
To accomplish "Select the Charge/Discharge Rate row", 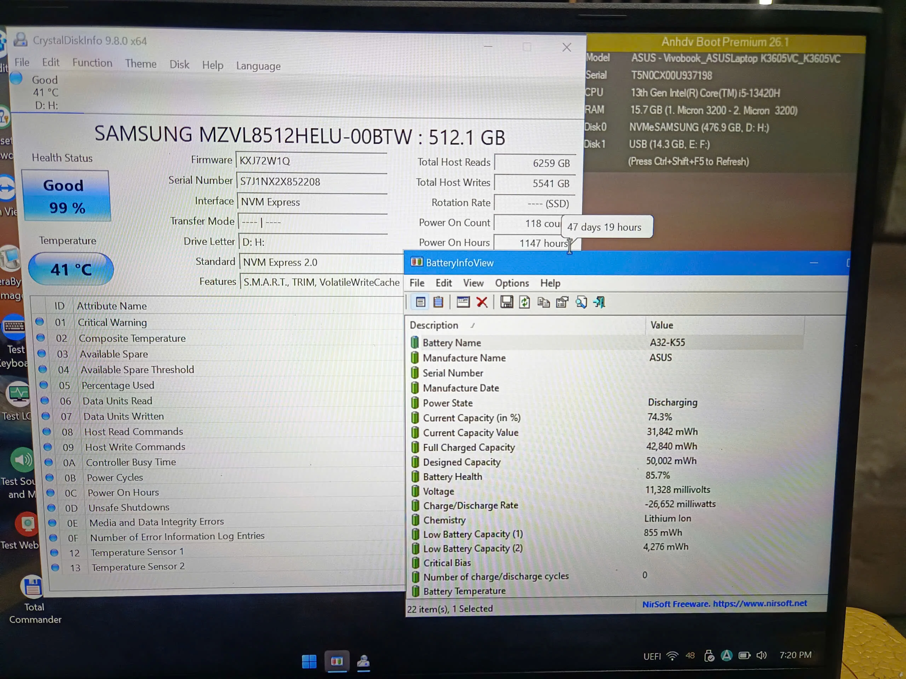I will [606, 505].
